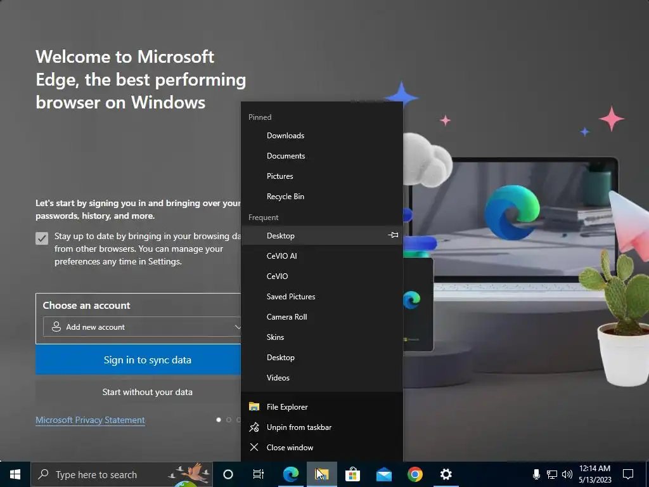This screenshot has height=487, width=649.
Task: Open the Action Center notifications icon
Action: [628, 474]
